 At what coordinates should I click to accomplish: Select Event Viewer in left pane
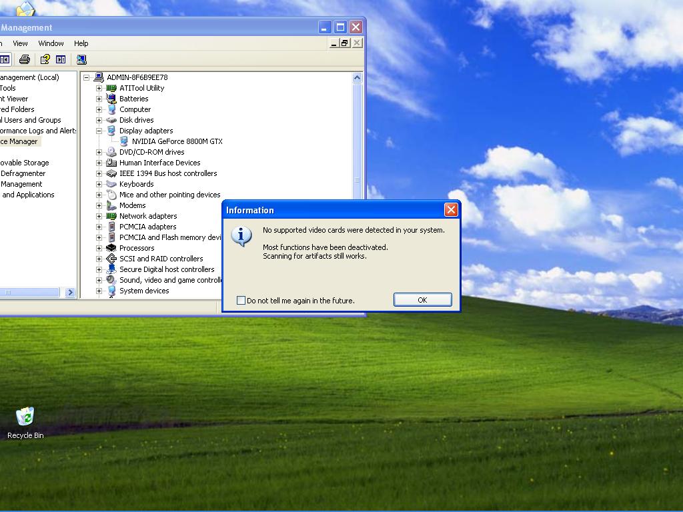pyautogui.click(x=14, y=99)
